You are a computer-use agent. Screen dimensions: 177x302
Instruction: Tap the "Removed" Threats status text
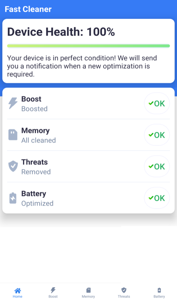pyautogui.click(x=36, y=172)
